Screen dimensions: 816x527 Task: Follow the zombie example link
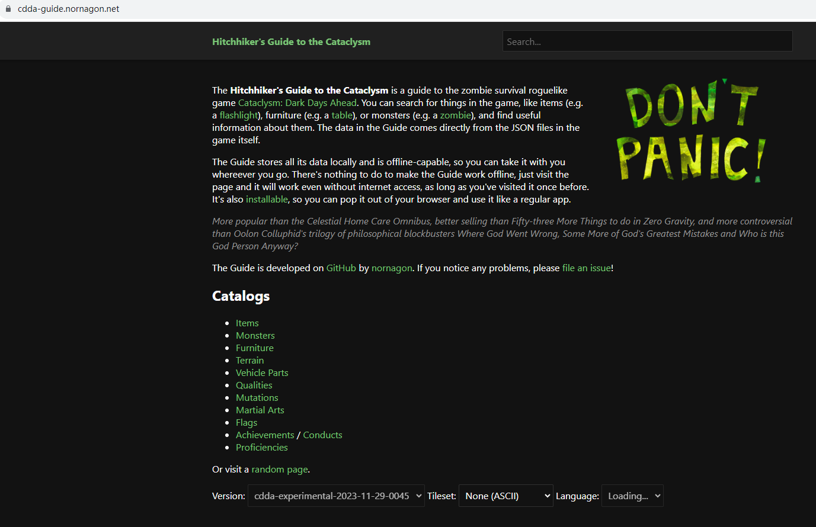[x=456, y=115]
